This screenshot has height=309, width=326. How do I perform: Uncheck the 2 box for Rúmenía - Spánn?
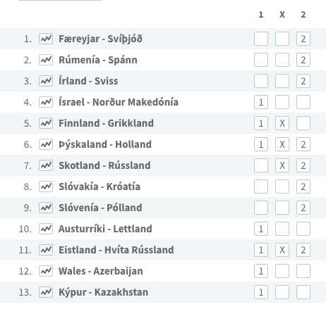click(303, 60)
